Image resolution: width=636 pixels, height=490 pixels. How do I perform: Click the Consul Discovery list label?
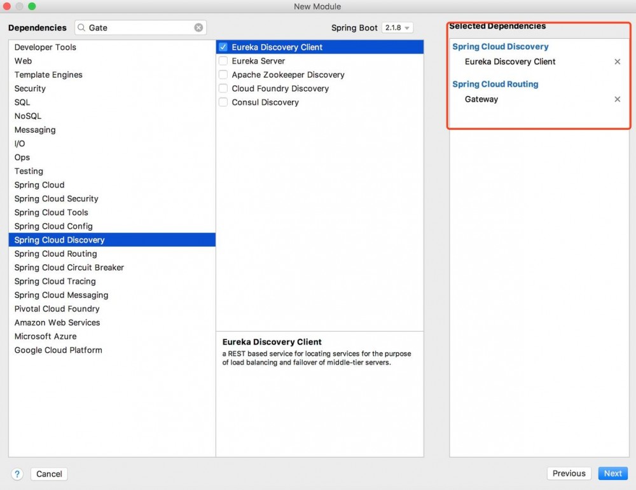pyautogui.click(x=265, y=102)
